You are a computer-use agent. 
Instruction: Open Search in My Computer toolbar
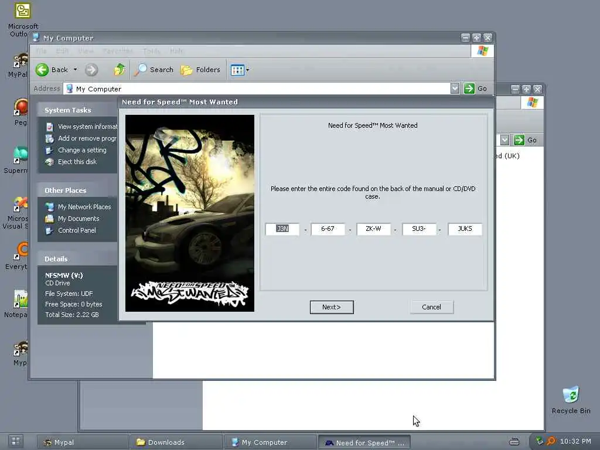click(x=154, y=70)
